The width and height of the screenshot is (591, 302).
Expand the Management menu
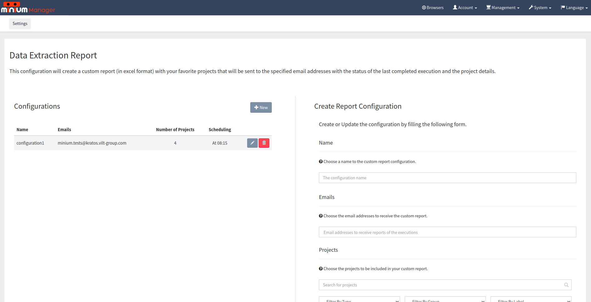point(503,7)
